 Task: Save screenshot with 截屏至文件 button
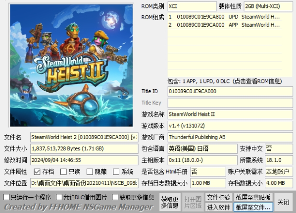253,207
